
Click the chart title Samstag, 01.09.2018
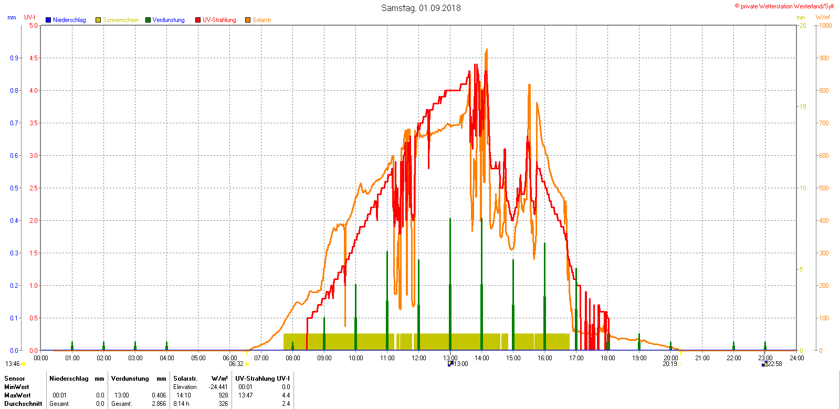421,8
